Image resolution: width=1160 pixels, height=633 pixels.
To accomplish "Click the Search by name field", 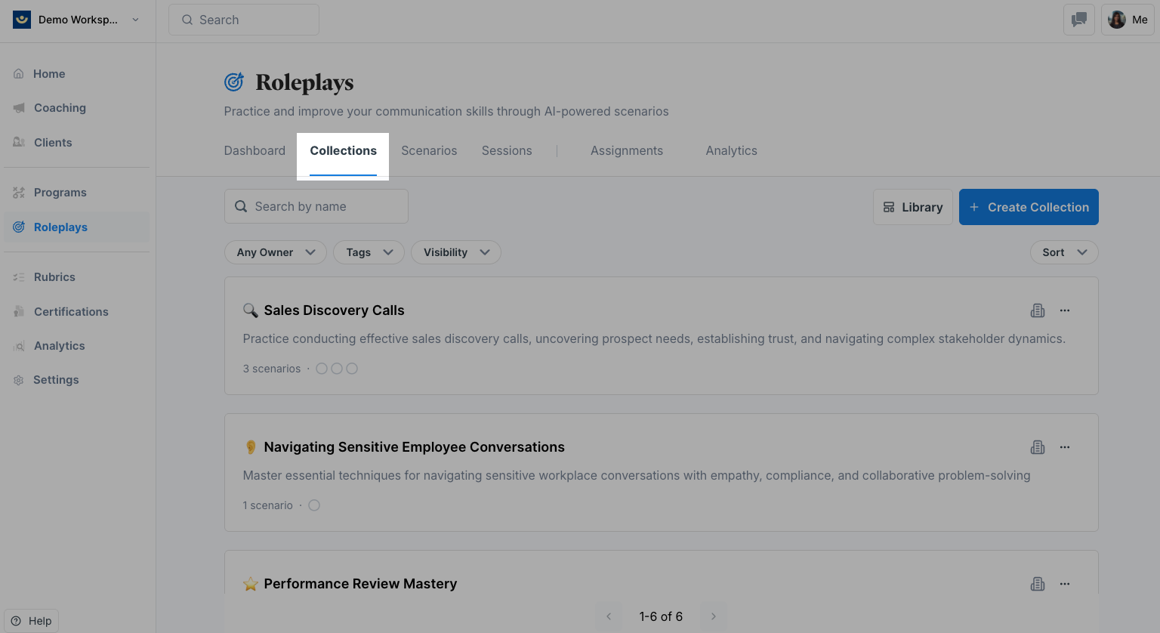I will (x=316, y=206).
